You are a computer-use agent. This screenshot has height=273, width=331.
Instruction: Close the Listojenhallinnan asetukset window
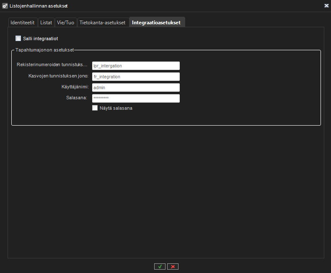326,6
